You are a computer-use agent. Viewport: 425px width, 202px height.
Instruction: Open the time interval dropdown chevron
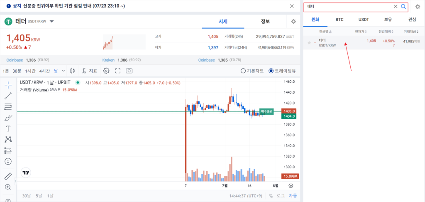64,71
